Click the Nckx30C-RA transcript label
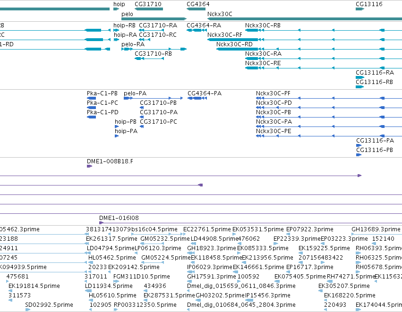 [263, 54]
